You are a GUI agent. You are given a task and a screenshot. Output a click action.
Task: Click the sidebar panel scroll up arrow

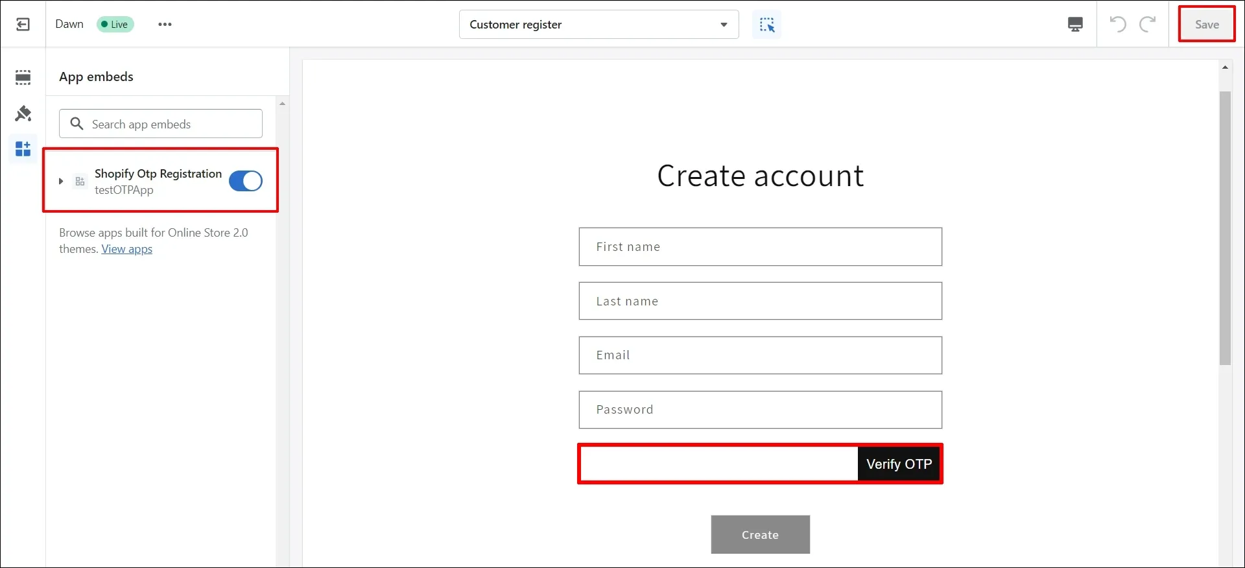pyautogui.click(x=282, y=104)
